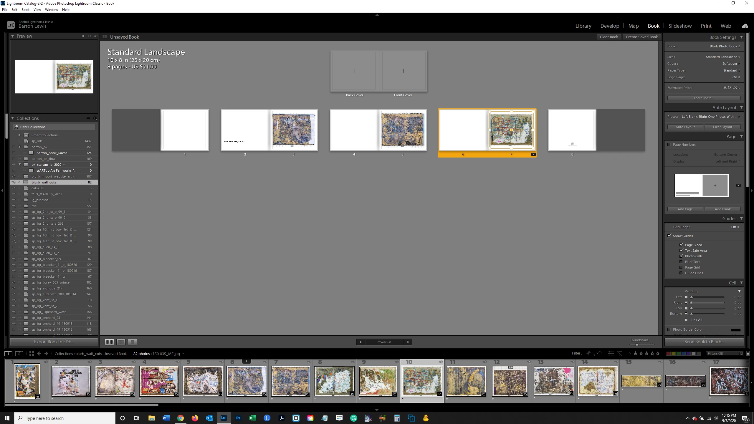Open filmstrip grid view icon
The width and height of the screenshot is (754, 424).
[x=32, y=354]
